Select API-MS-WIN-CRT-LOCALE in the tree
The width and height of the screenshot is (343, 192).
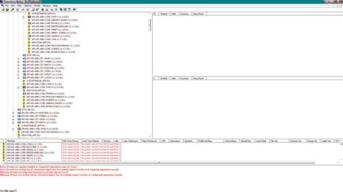click(x=45, y=77)
